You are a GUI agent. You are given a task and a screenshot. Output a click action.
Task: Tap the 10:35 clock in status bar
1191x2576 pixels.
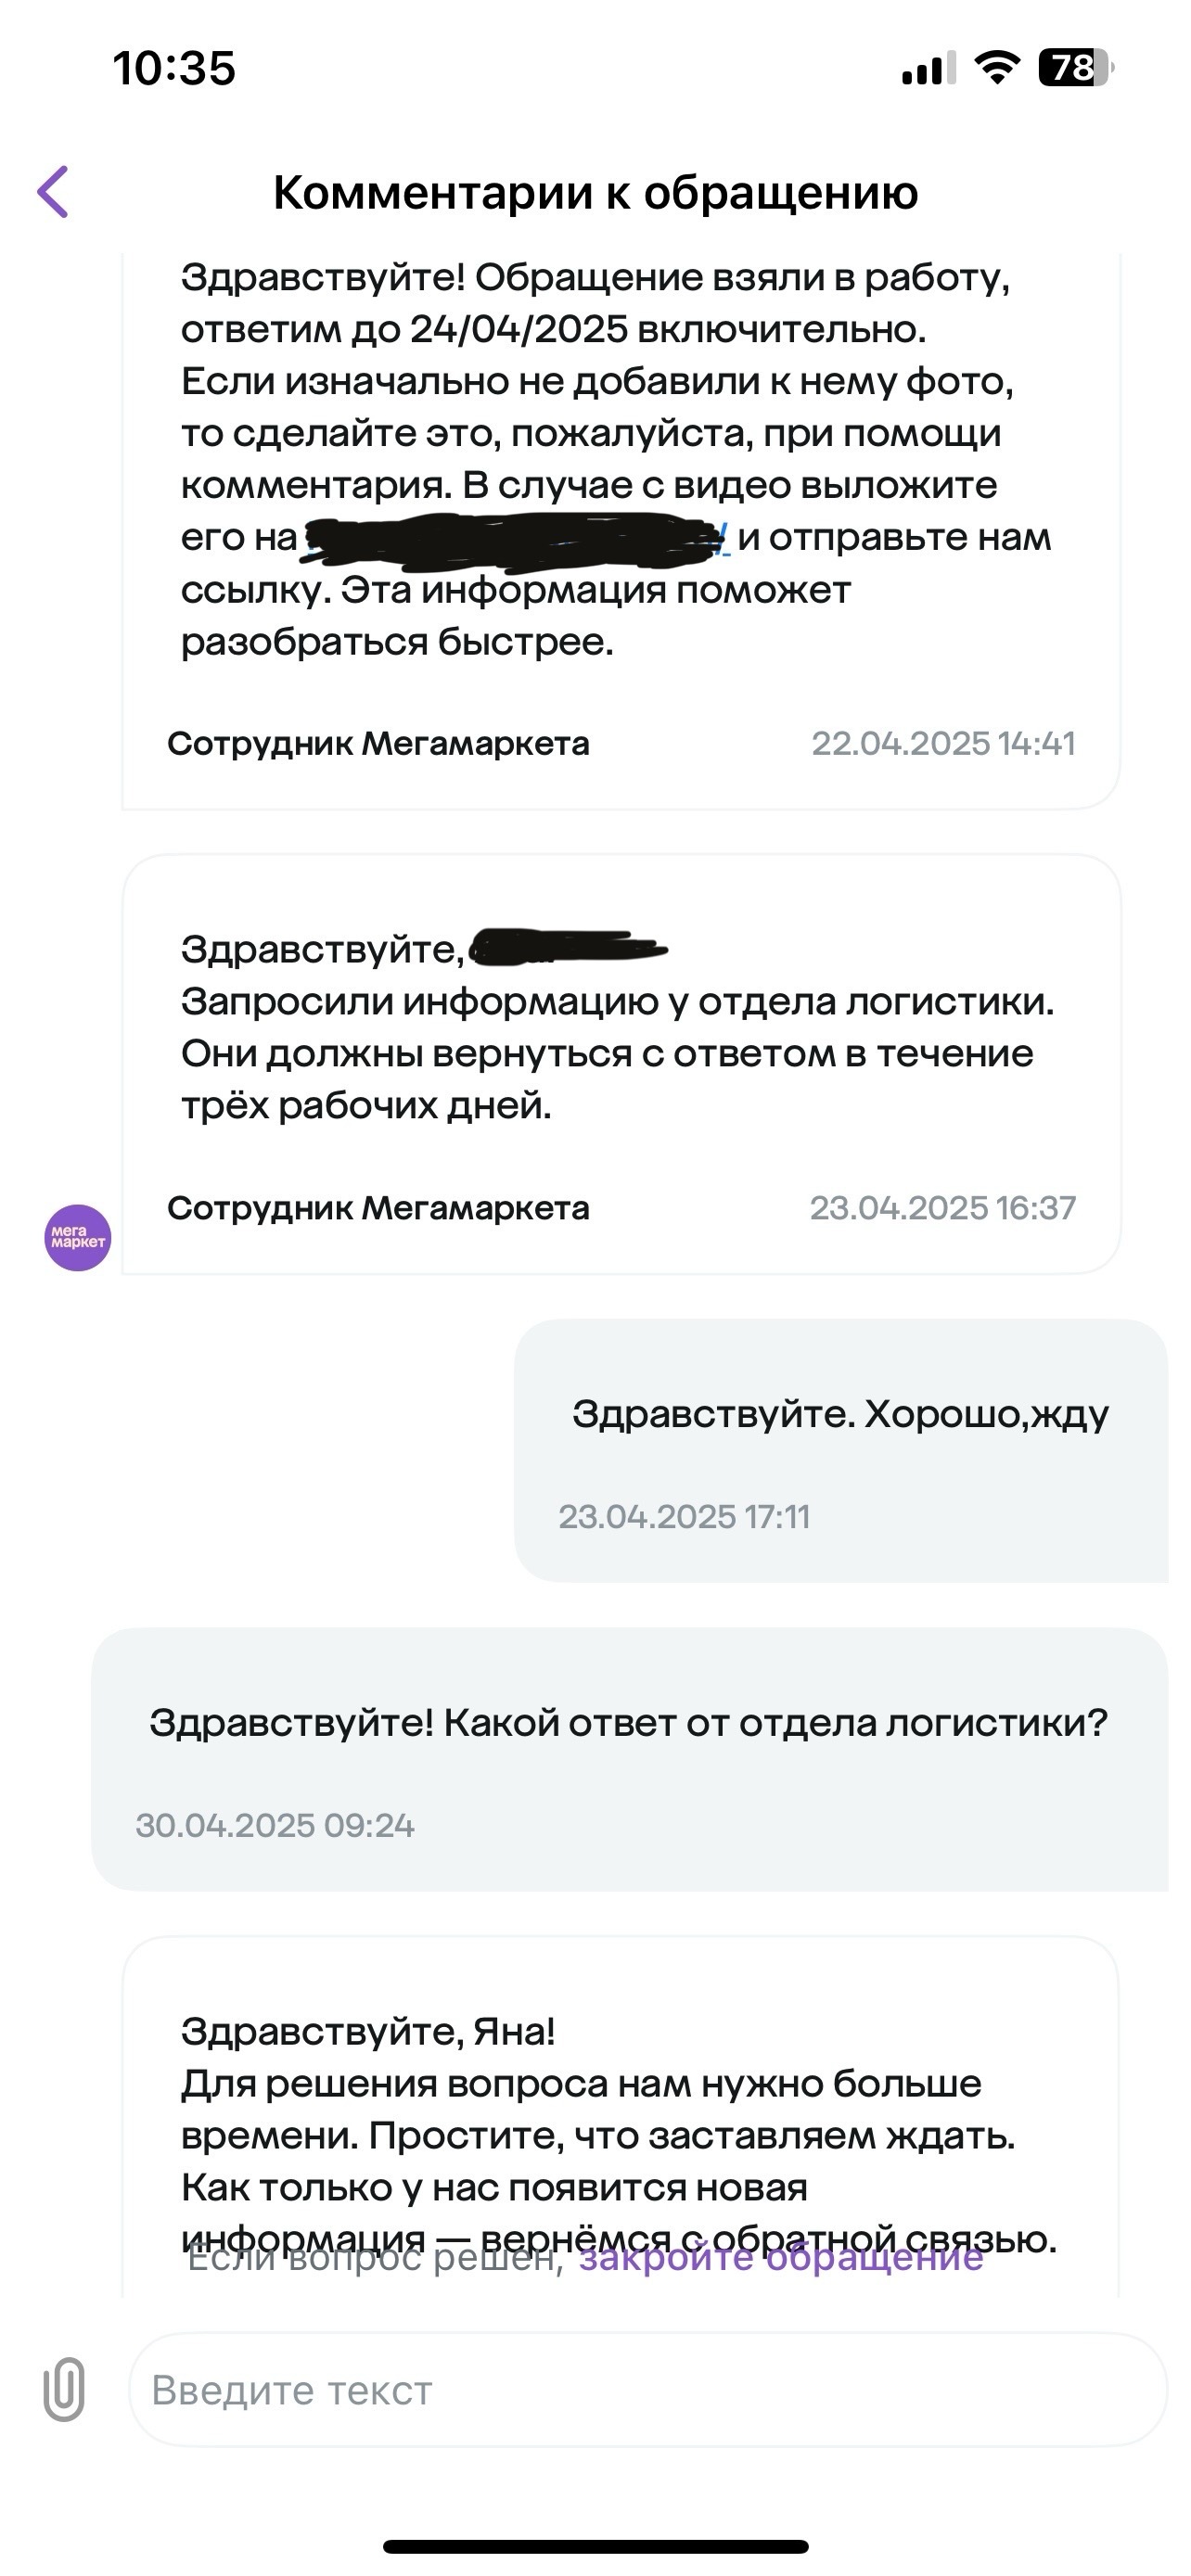tap(174, 69)
